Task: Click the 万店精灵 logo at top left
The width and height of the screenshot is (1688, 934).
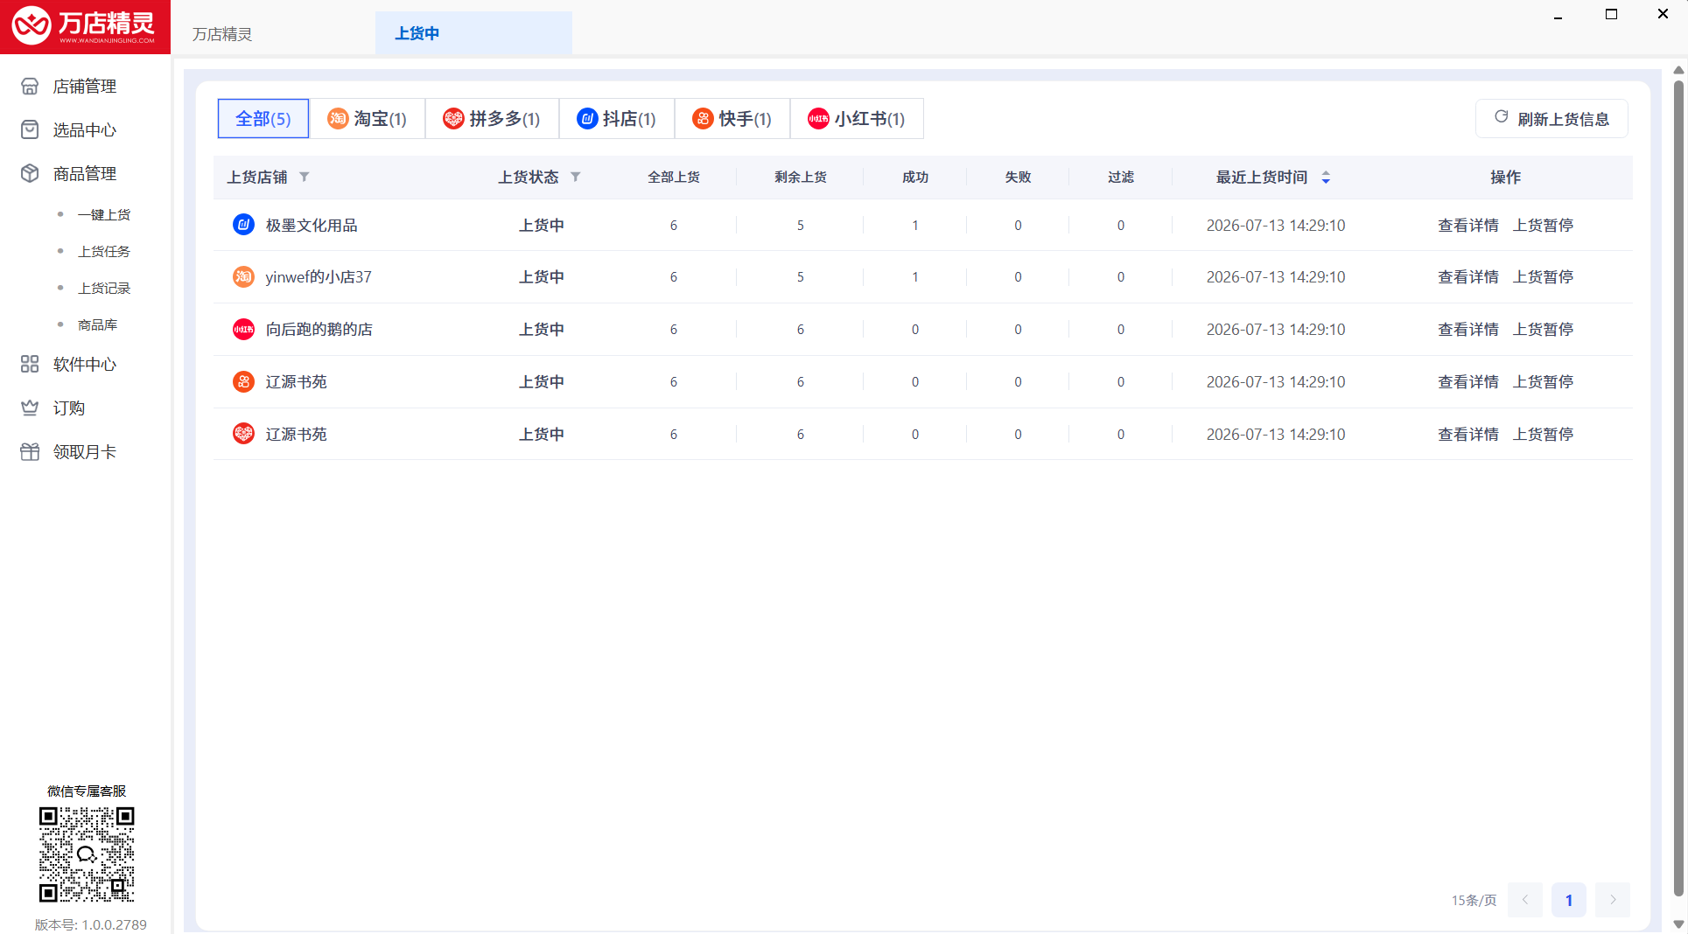Action: click(85, 27)
